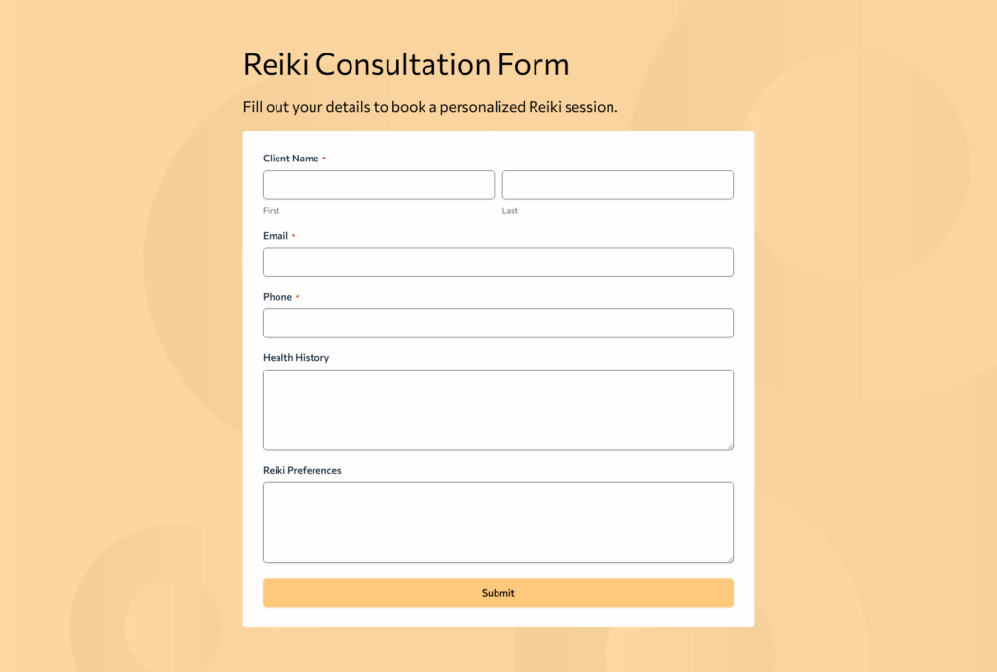Click the Health History text area

click(x=498, y=408)
